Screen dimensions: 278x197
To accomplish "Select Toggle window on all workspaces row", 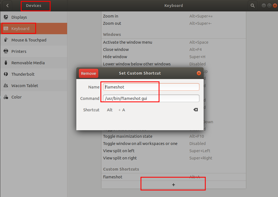I will pyautogui.click(x=174, y=144).
